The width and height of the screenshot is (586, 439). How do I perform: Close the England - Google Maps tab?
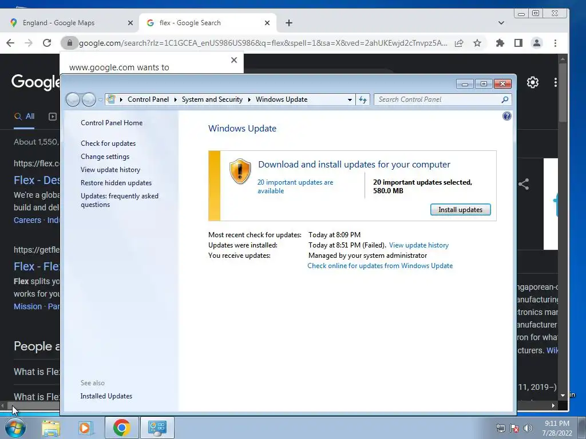(130, 23)
